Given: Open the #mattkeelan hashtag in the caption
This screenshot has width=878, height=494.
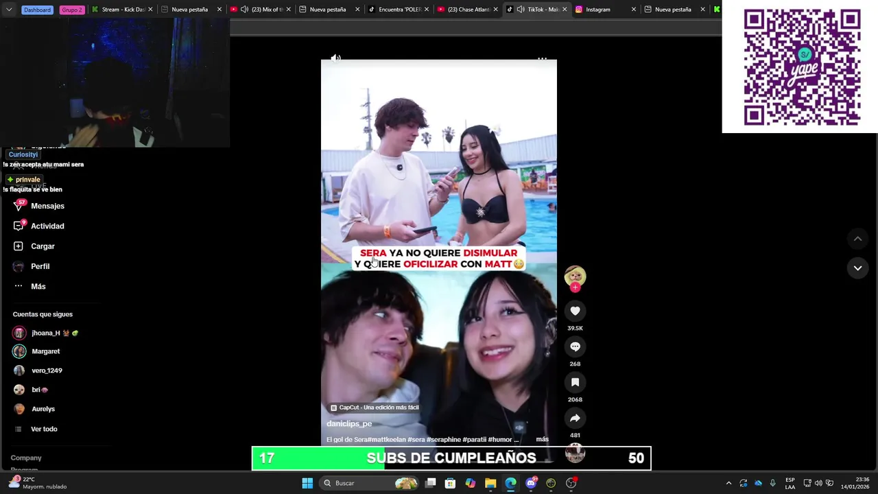Looking at the screenshot, I should point(386,440).
